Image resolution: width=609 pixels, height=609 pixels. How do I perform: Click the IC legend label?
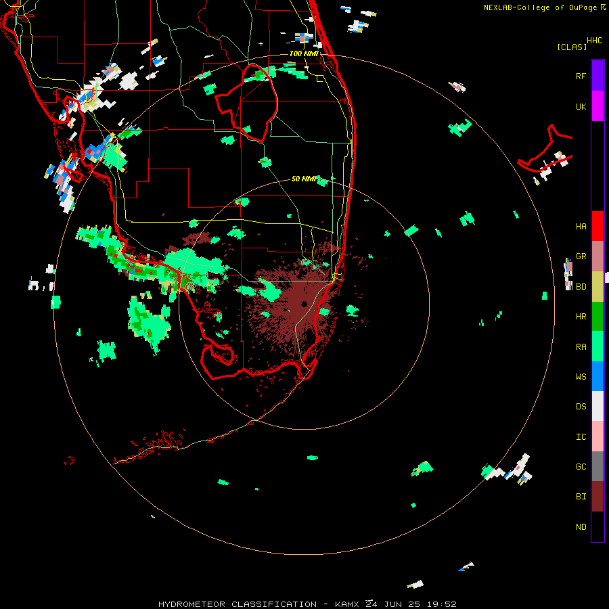click(581, 437)
